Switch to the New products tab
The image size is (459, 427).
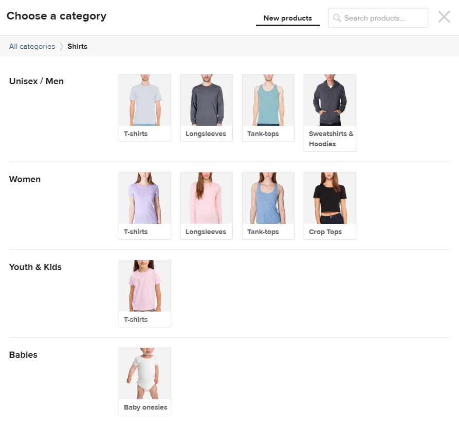(288, 18)
